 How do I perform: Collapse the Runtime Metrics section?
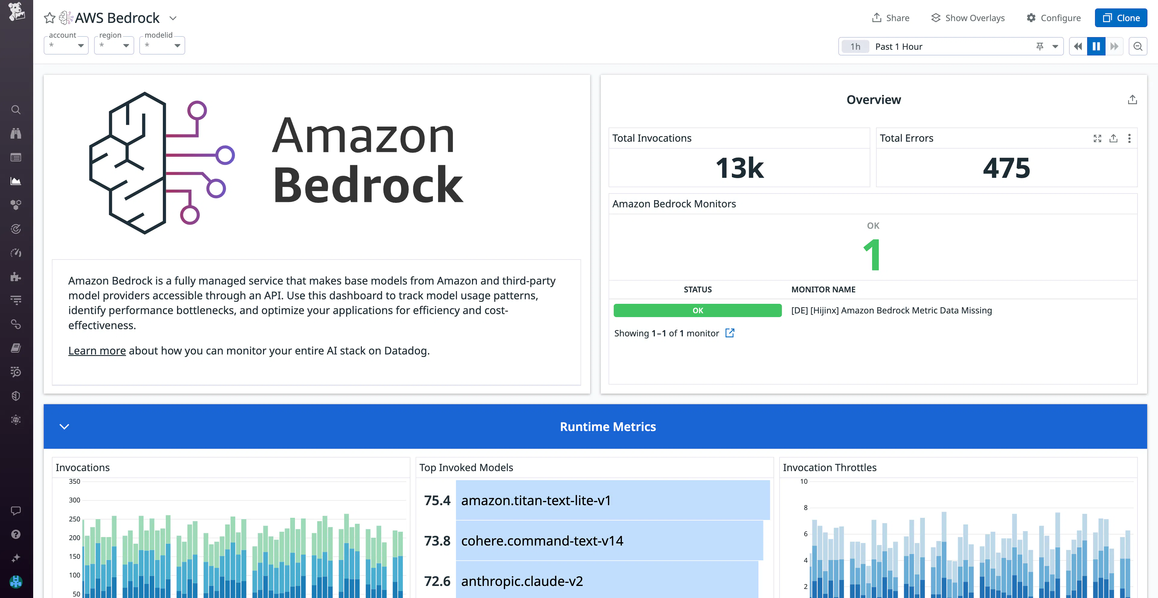(x=64, y=426)
